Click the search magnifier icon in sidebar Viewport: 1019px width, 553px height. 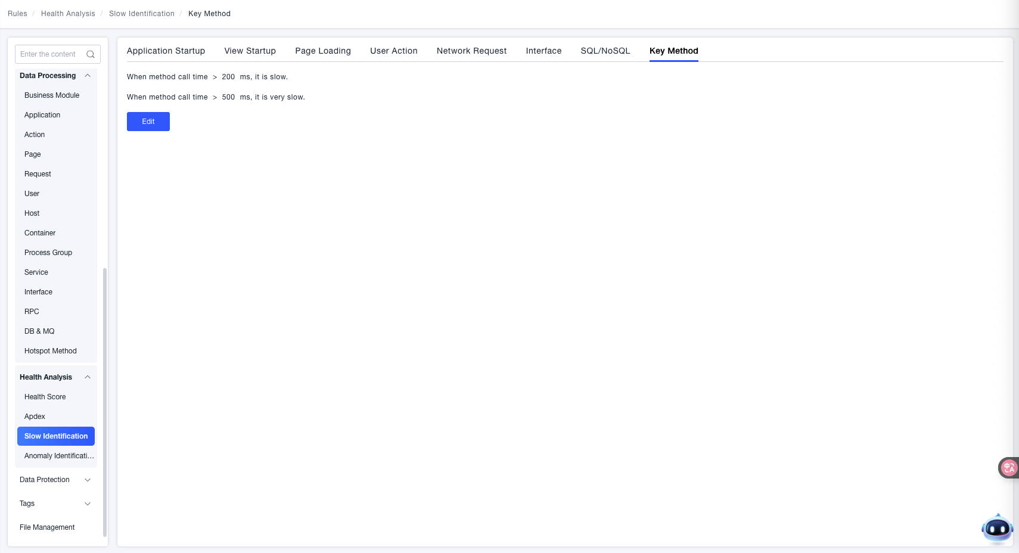point(91,54)
